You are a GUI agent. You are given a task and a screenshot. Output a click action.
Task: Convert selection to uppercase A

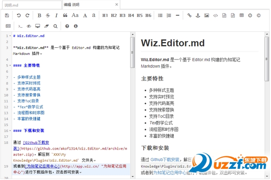[85, 16]
